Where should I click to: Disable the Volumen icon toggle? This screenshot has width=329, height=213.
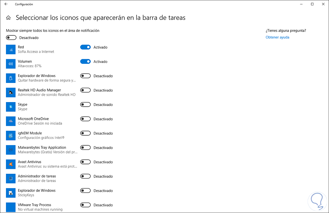click(x=85, y=62)
